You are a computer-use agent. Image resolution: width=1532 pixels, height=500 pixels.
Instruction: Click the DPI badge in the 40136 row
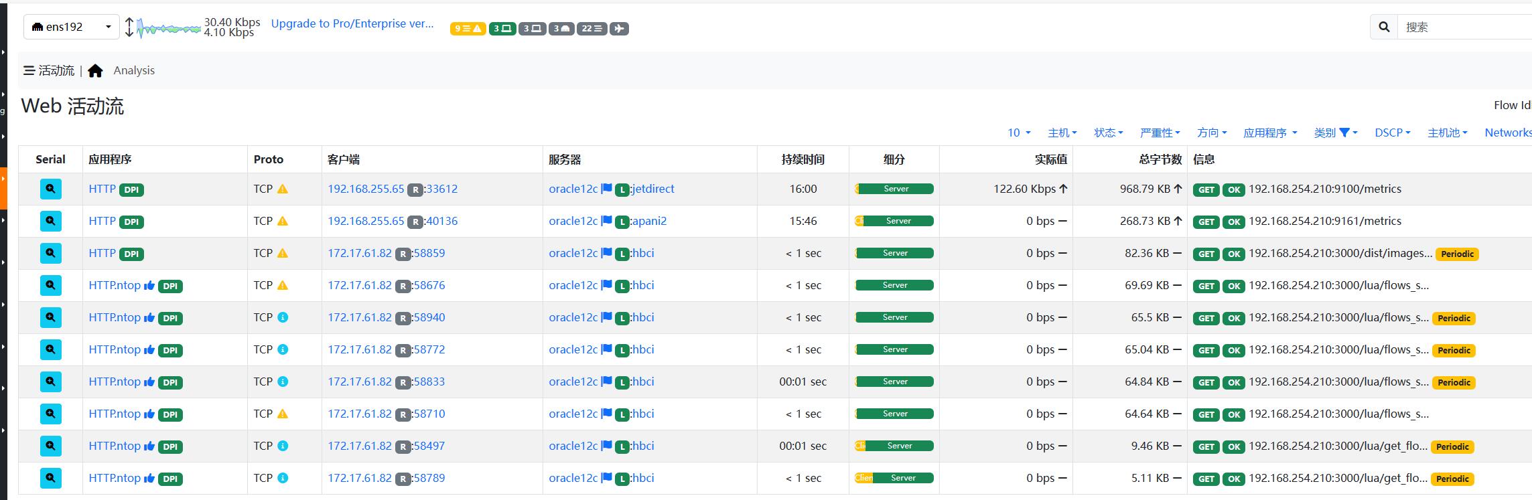131,222
